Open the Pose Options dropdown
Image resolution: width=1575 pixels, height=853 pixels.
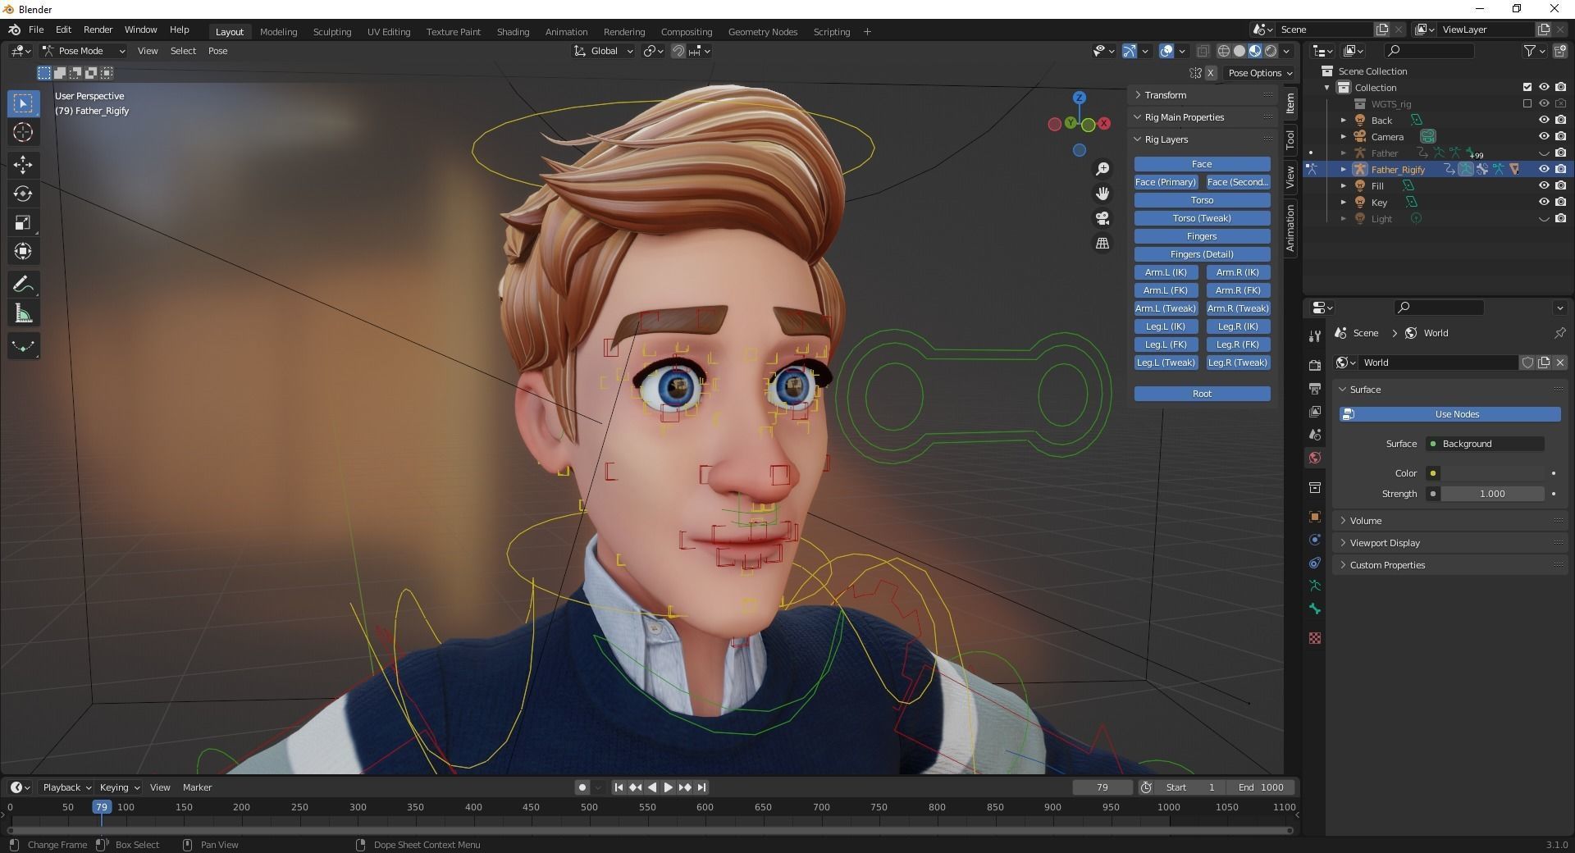point(1260,73)
